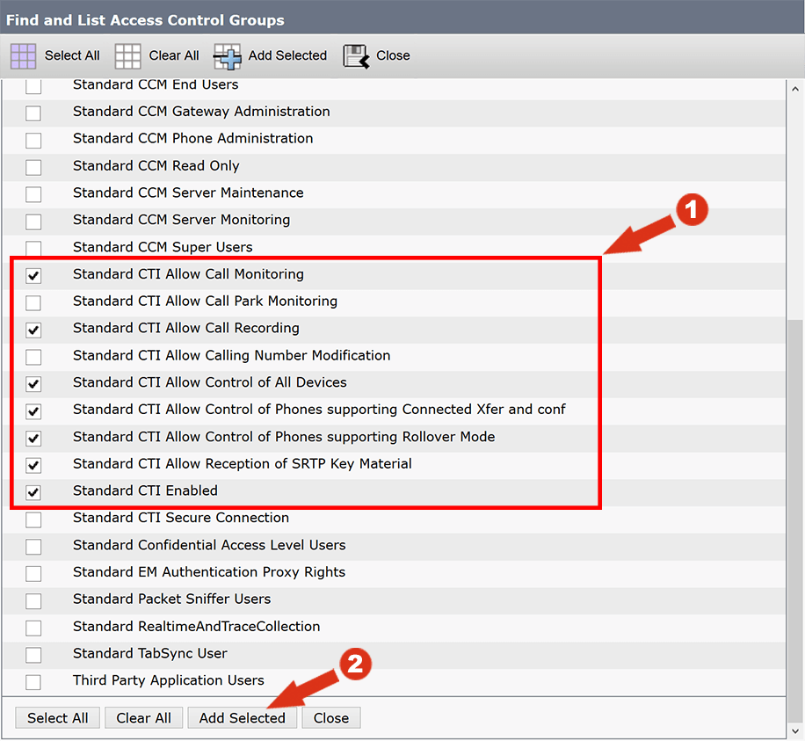Viewport: 805px width, 741px height.
Task: Check Standard EM Authentication Proxy Rights checkbox
Action: pos(33,574)
